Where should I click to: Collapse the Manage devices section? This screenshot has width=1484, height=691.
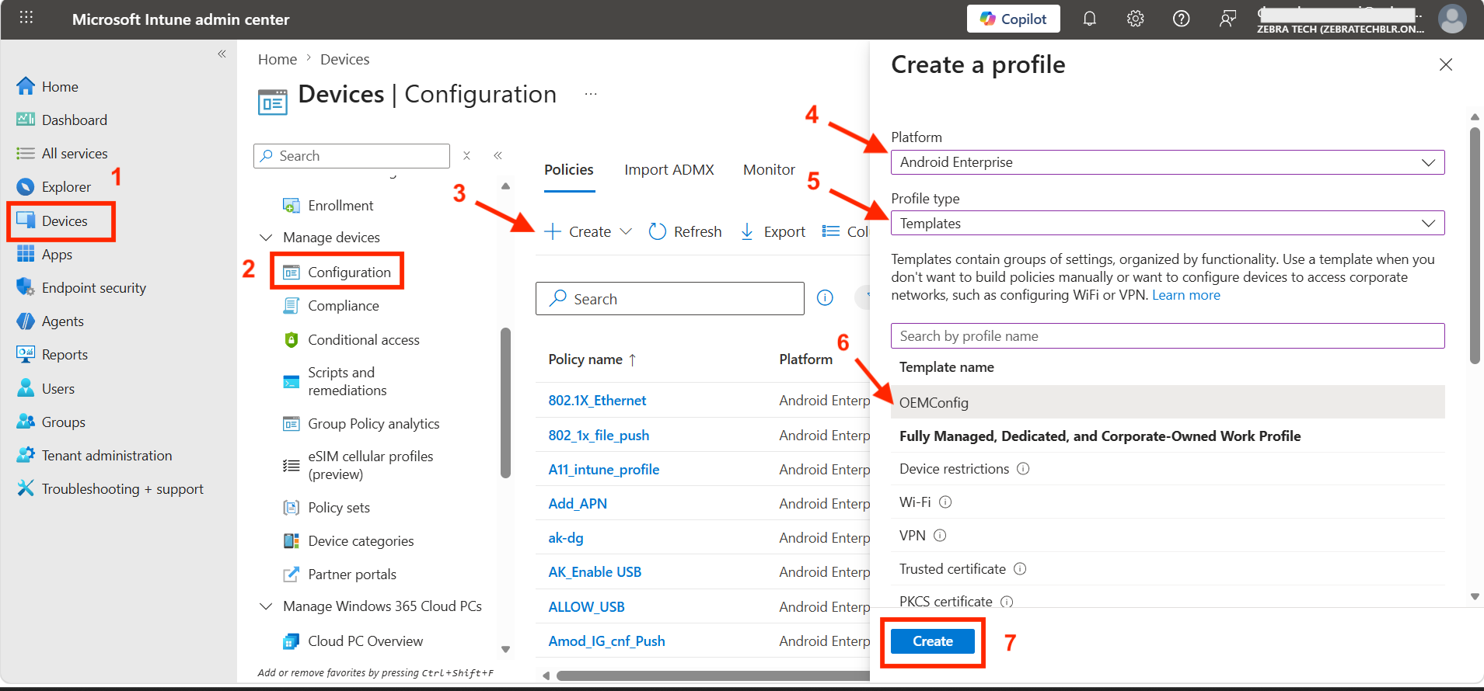click(266, 237)
